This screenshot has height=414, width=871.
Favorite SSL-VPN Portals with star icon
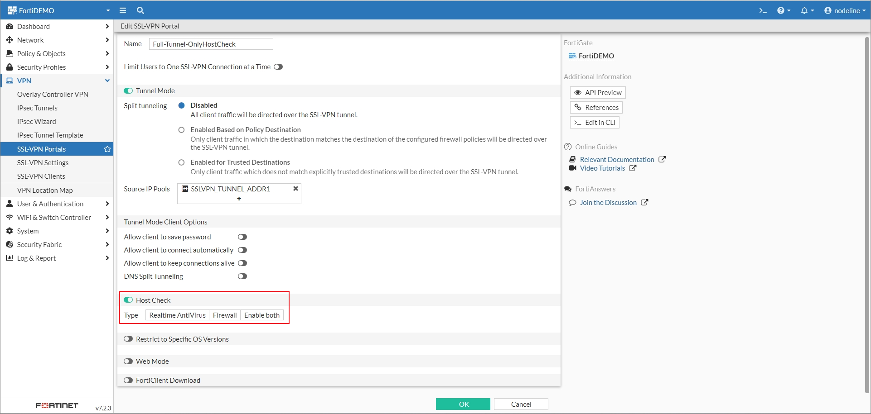tap(107, 149)
